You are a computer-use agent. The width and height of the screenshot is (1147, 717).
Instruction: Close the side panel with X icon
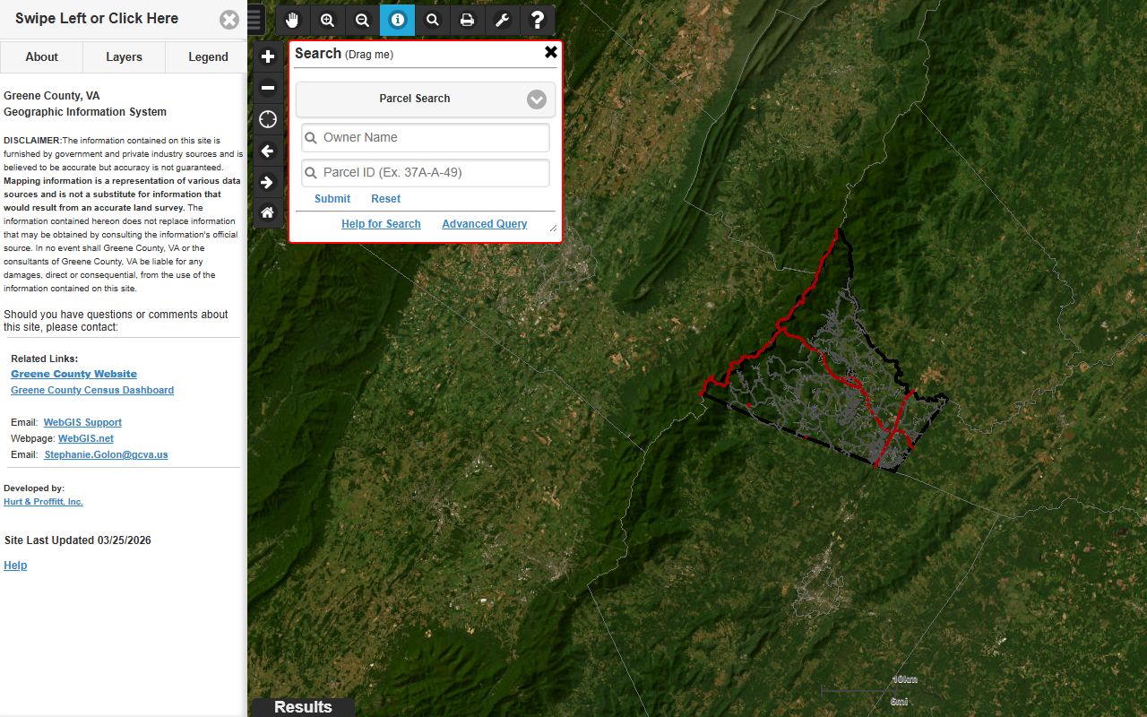tap(229, 20)
